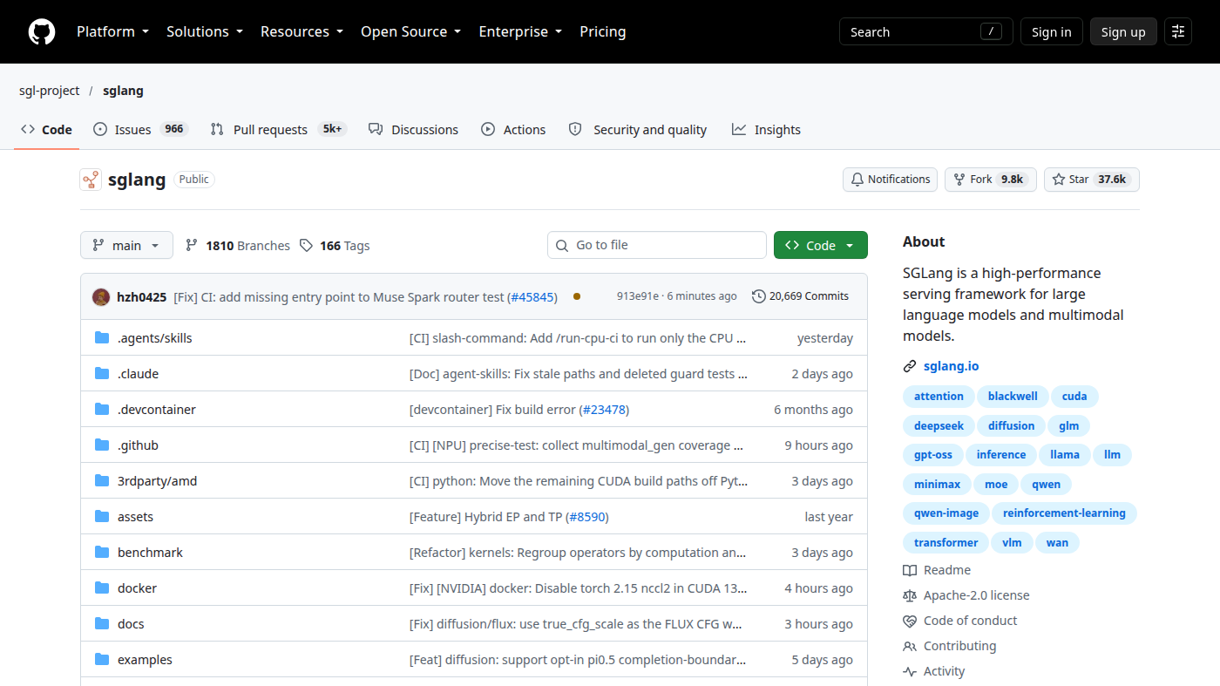View the 20,669 Commits history
Viewport: 1220px width, 686px height.
pyautogui.click(x=800, y=296)
